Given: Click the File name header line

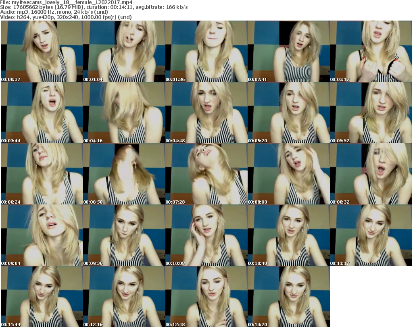Looking at the screenshot, I should coord(67,2).
